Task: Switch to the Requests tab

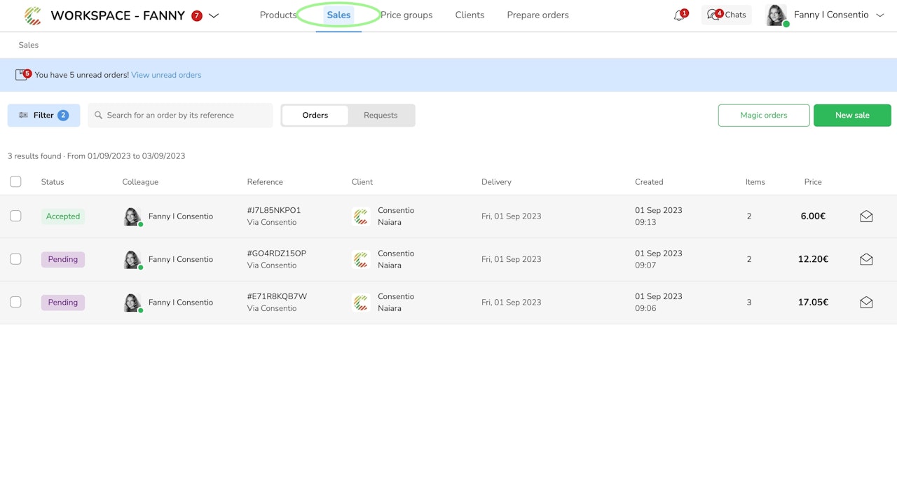Action: coord(381,116)
